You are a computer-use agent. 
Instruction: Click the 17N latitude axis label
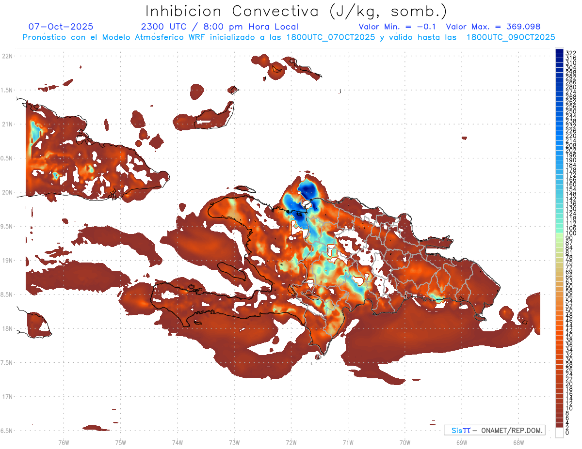[x=7, y=397]
